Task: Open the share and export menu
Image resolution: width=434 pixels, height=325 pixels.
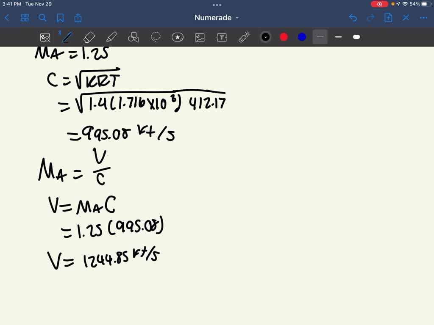Action: pos(78,18)
